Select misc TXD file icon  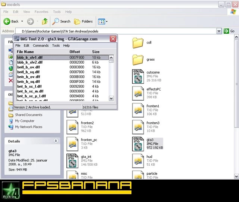pyautogui.click(x=72, y=175)
